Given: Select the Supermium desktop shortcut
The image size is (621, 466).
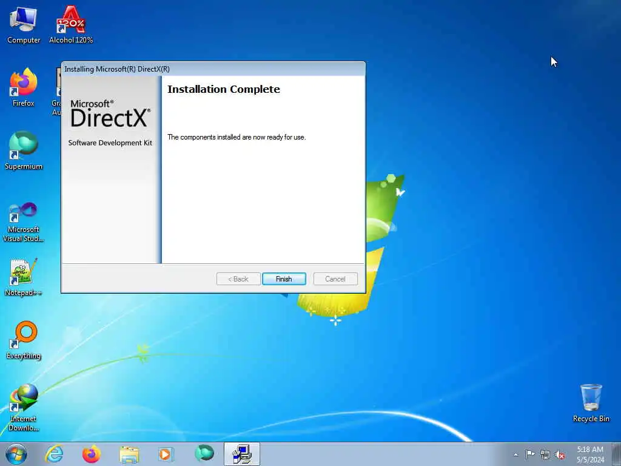Looking at the screenshot, I should pyautogui.click(x=24, y=150).
